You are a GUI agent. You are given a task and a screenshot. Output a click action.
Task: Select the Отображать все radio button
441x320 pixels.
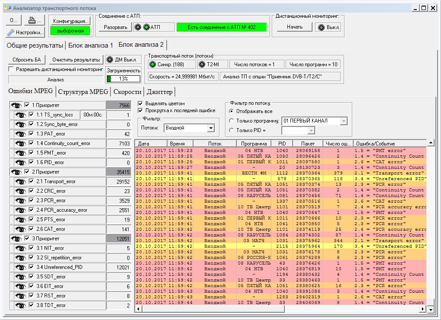(231, 111)
